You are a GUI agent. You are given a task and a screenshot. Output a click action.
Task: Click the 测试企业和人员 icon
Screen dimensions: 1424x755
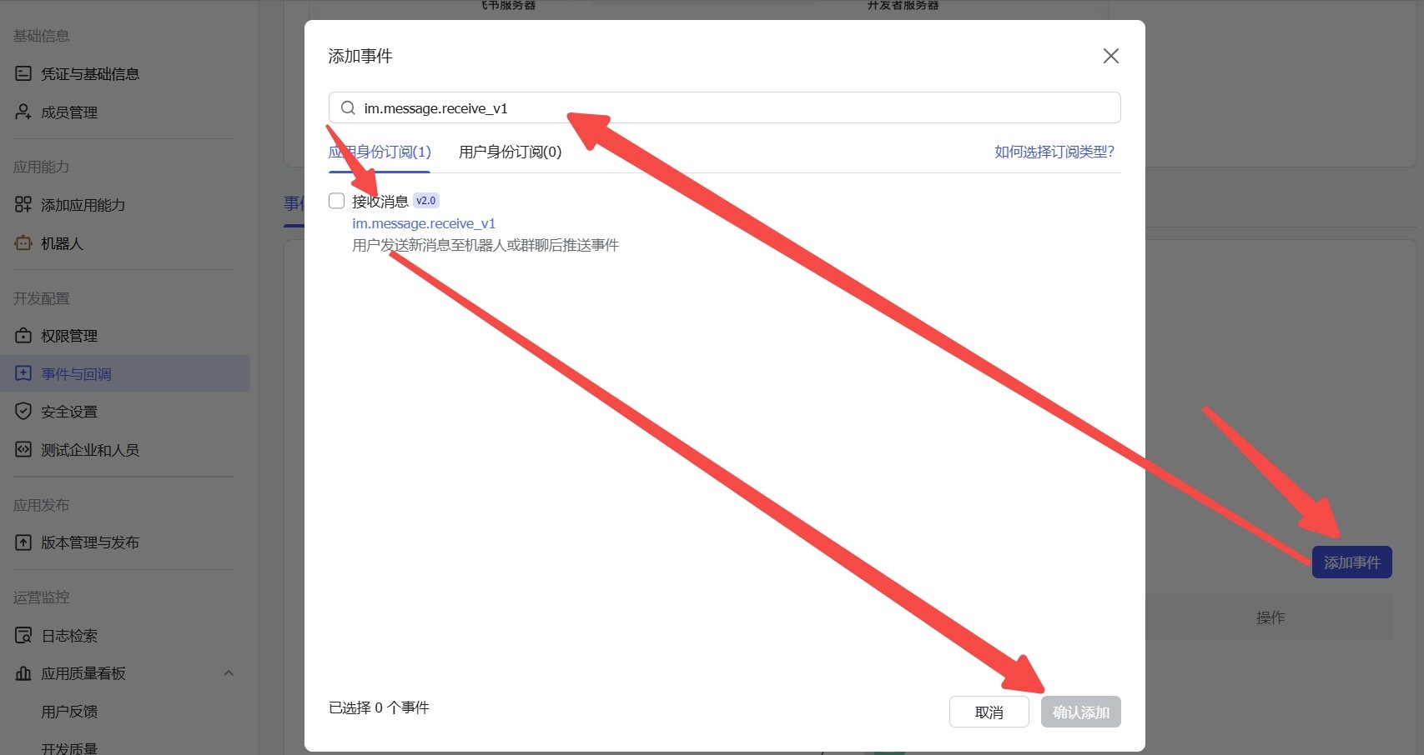pos(23,450)
